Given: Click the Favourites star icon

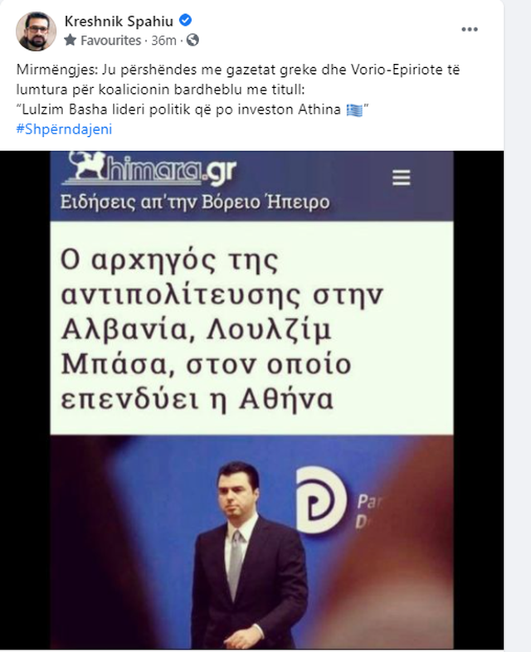Looking at the screenshot, I should point(71,41).
